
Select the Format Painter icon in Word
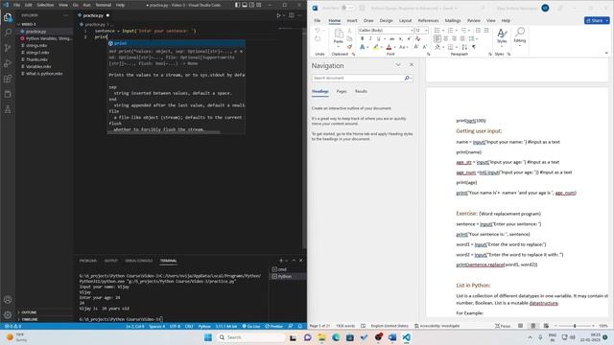coord(349,47)
